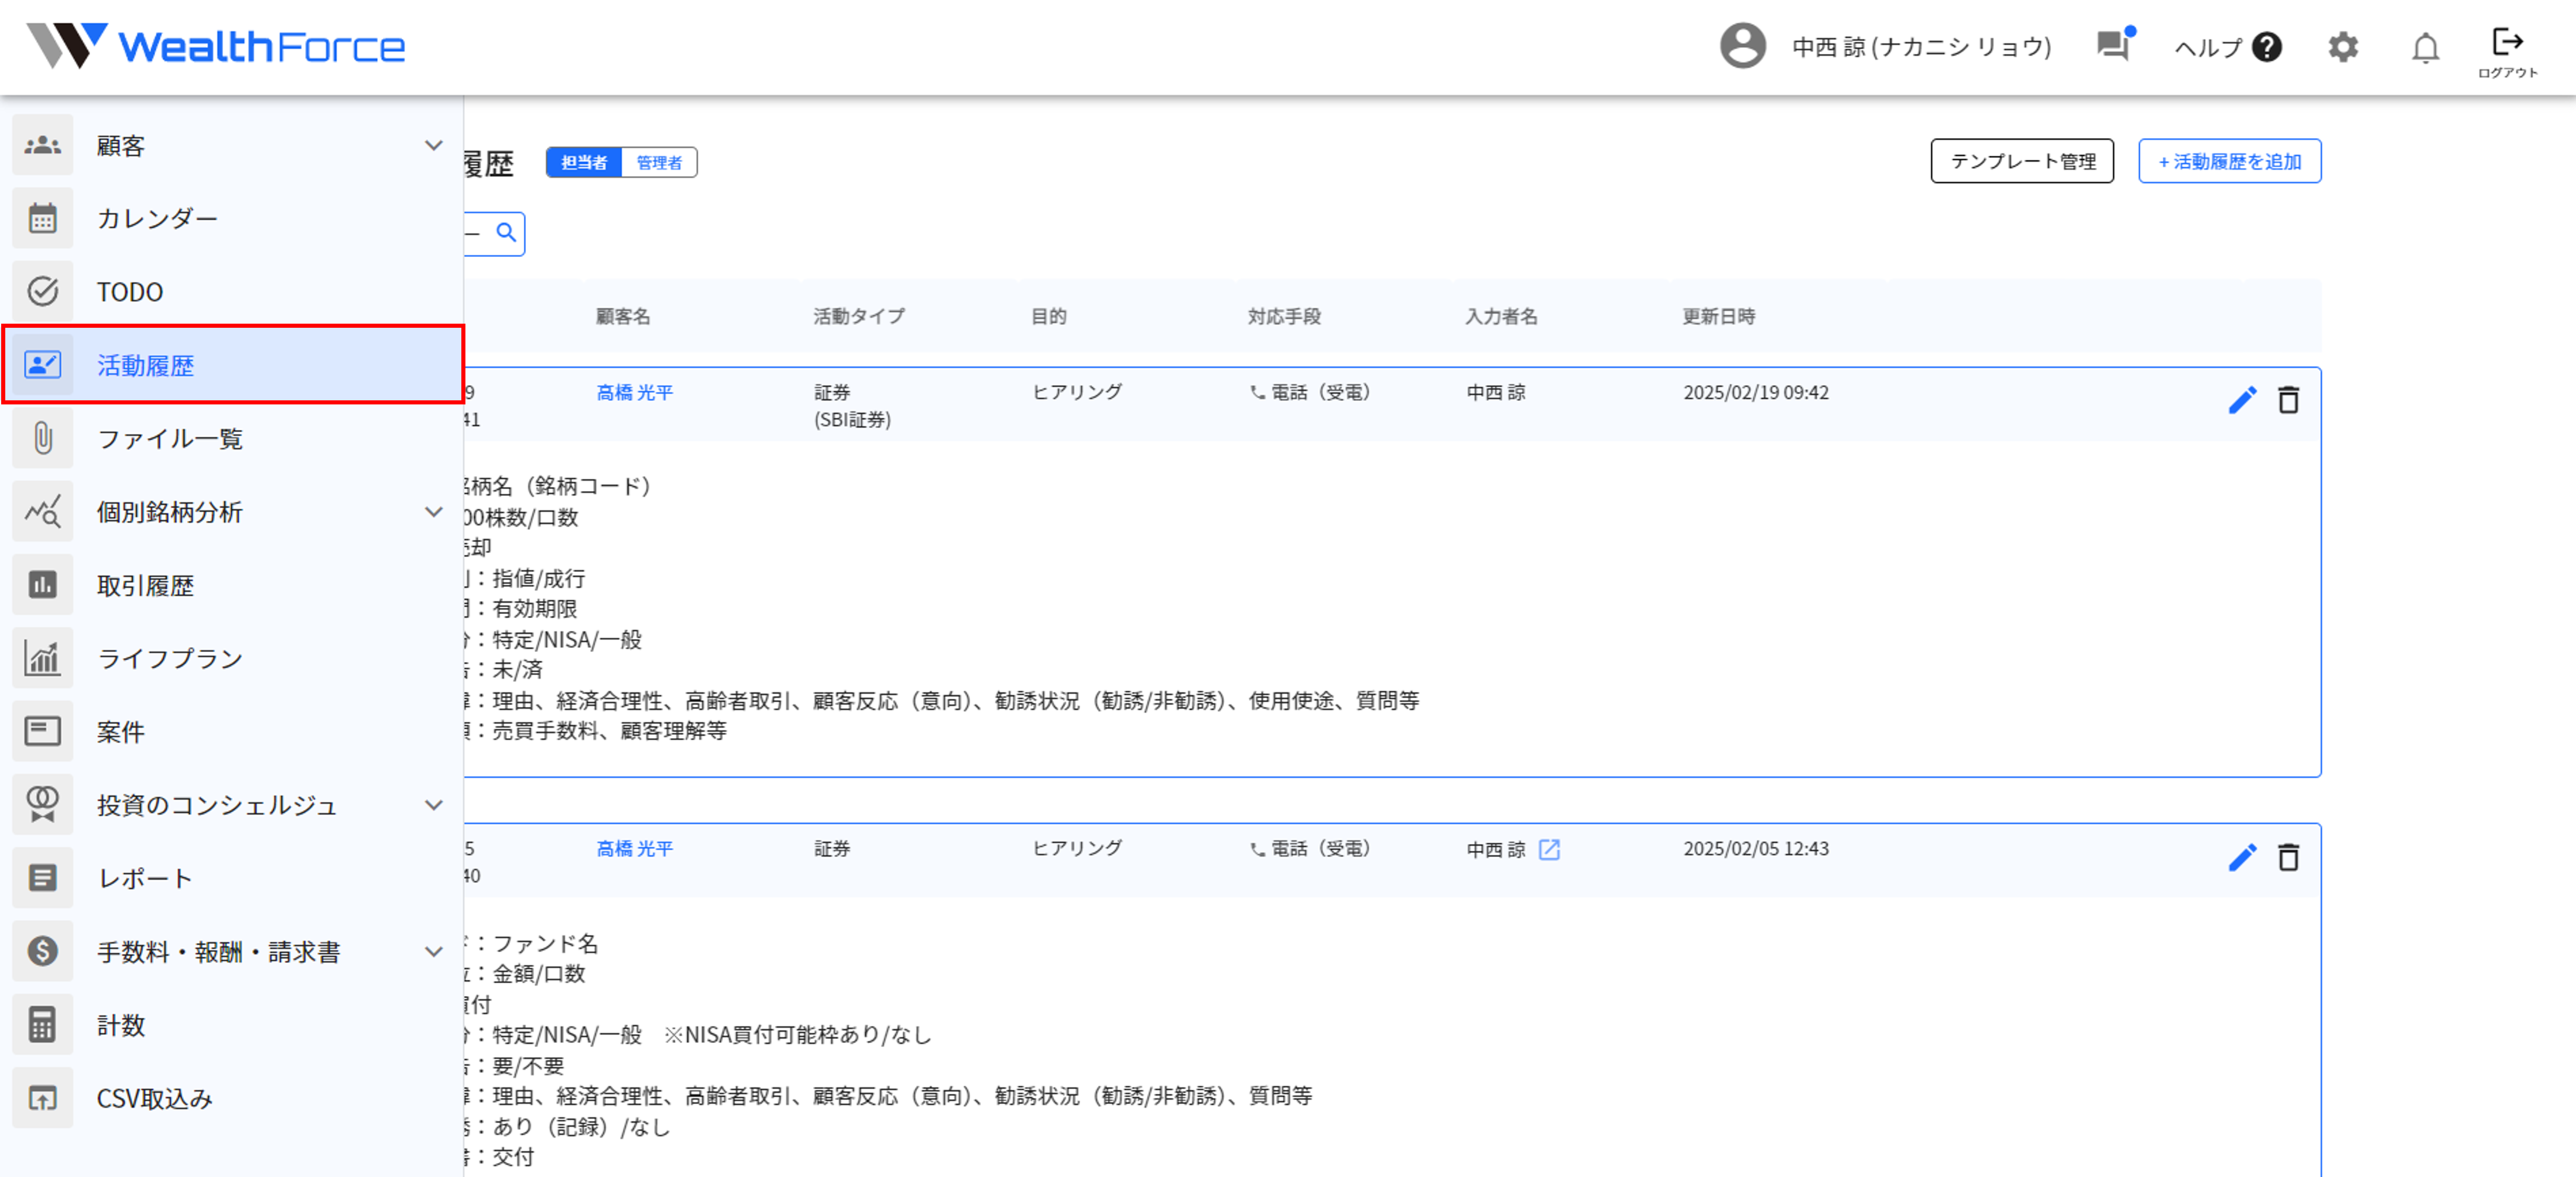Click the chat messages icon
Viewport: 2576px width, 1177px height.
point(2113,45)
